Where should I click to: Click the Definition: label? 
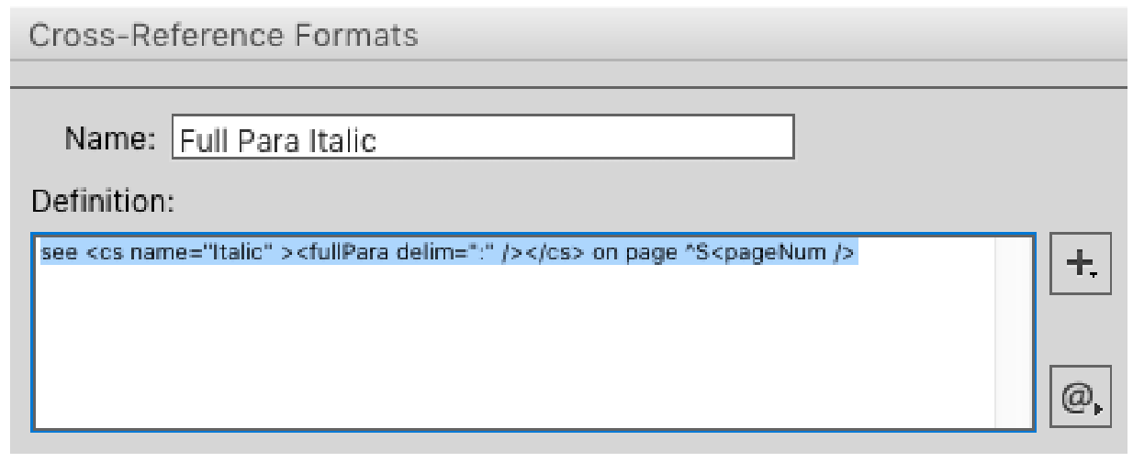102,199
